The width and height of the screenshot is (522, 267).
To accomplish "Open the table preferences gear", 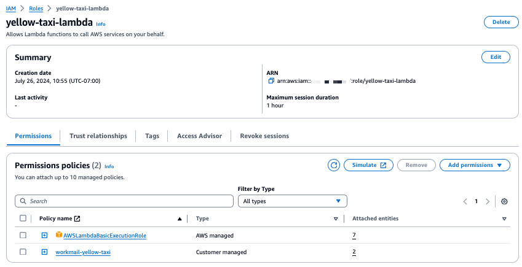I will point(504,201).
